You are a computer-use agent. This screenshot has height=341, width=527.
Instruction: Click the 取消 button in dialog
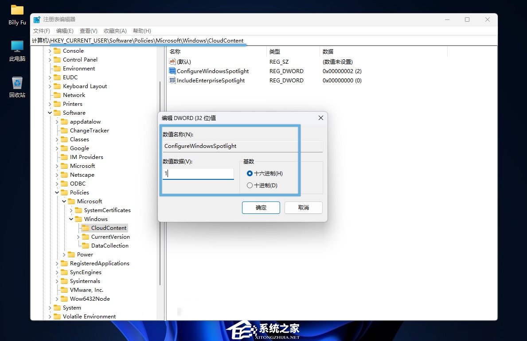click(x=303, y=207)
